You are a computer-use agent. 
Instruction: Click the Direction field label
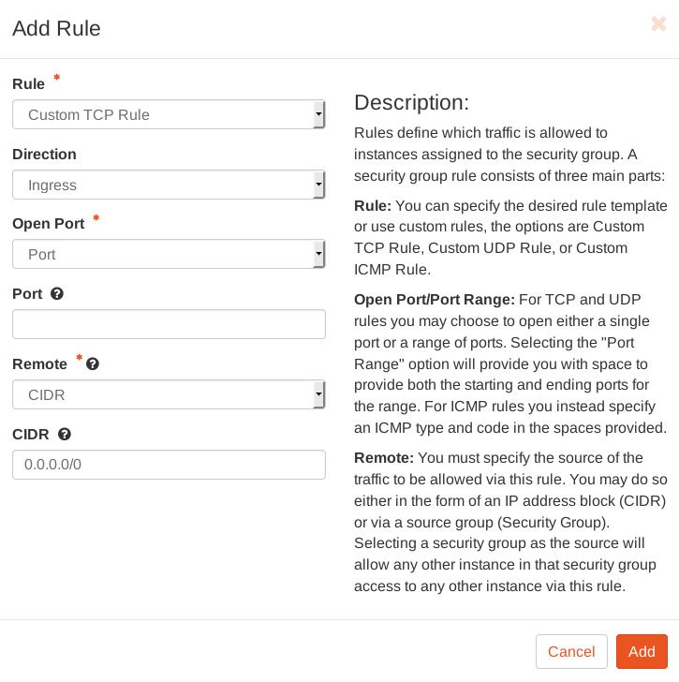pos(44,155)
